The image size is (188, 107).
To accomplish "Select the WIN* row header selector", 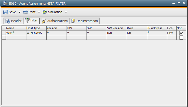I will coord(4,33).
